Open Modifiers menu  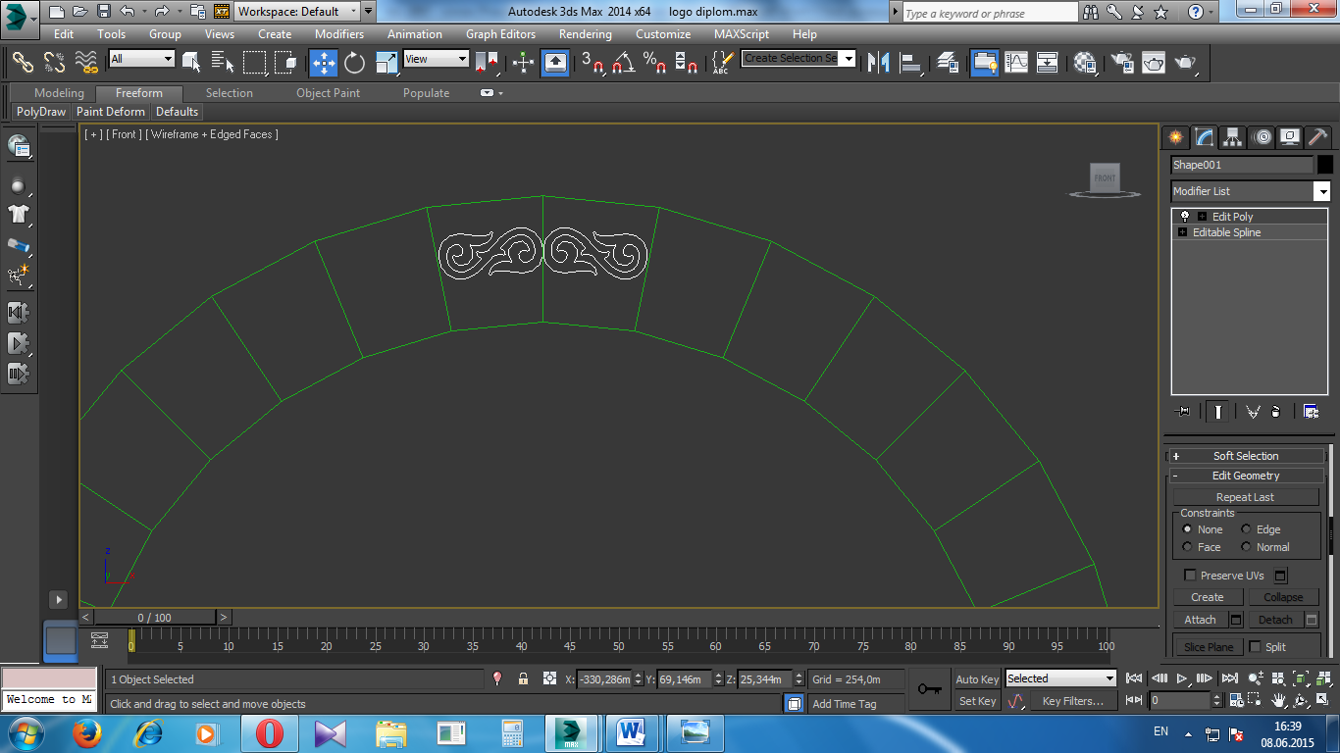[339, 33]
